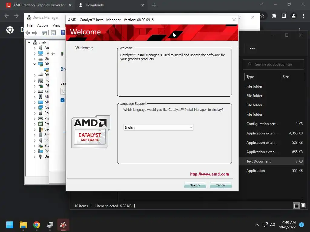Collapse the Display adapters tree node
Image resolution: width=310 pixels, height=232 pixels.
[x=35, y=64]
